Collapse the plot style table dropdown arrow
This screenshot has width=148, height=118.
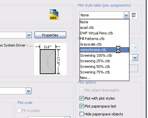pyautogui.click(x=126, y=15)
